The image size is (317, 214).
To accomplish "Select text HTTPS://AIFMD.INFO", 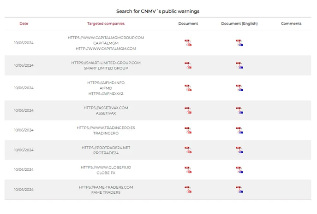I will pyautogui.click(x=106, y=83).
